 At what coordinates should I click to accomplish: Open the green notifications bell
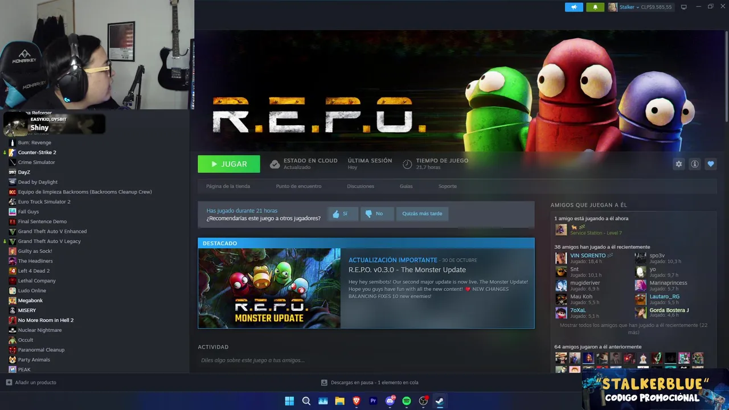pyautogui.click(x=595, y=7)
